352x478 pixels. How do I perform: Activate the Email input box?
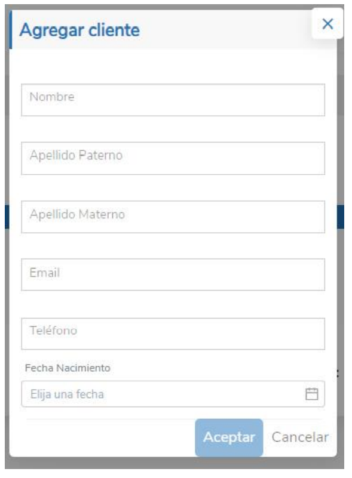(173, 275)
